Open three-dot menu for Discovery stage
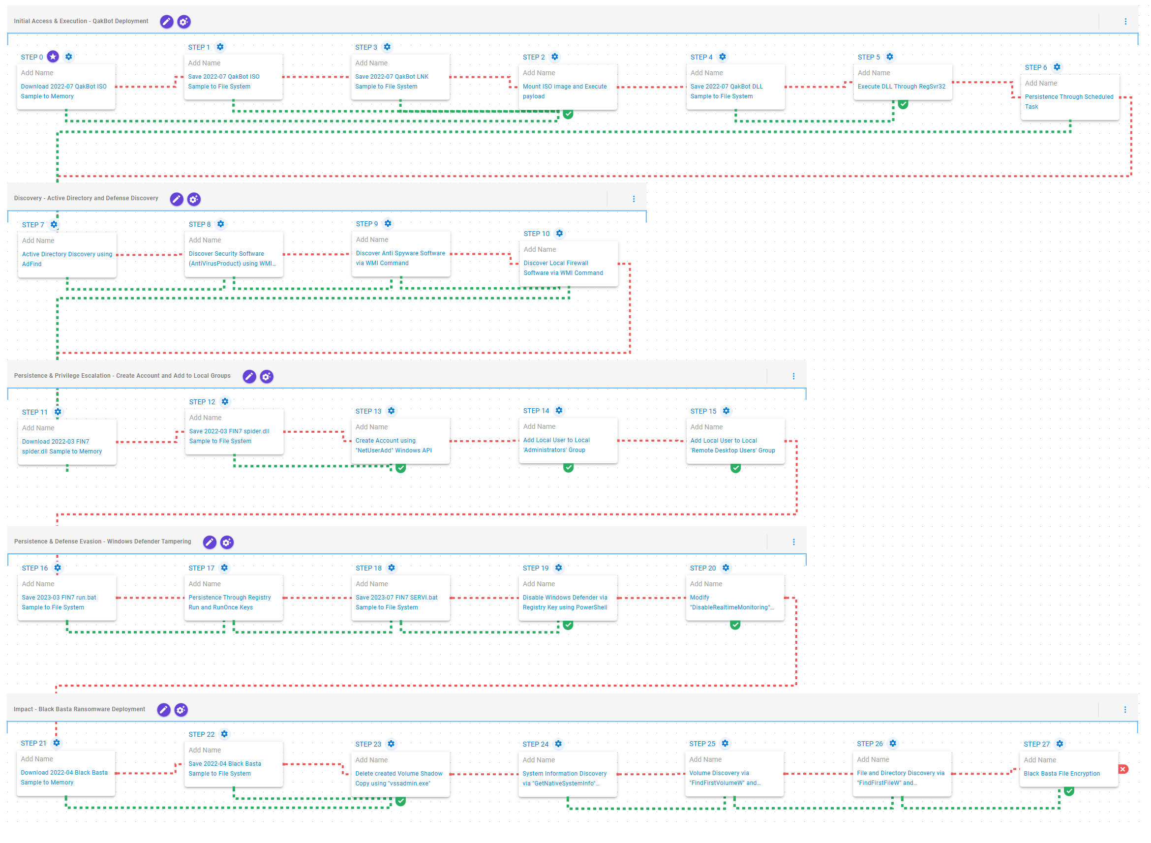This screenshot has width=1151, height=843. pyautogui.click(x=634, y=199)
